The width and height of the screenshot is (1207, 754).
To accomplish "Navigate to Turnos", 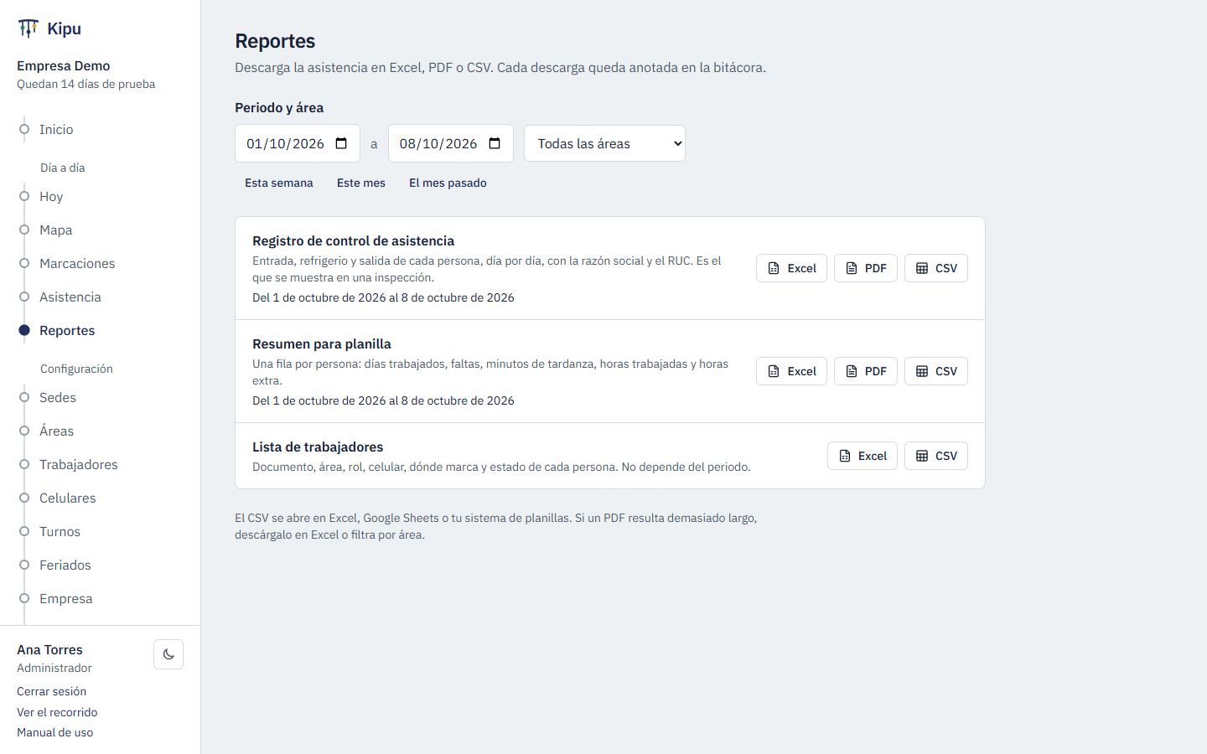I will point(60,531).
